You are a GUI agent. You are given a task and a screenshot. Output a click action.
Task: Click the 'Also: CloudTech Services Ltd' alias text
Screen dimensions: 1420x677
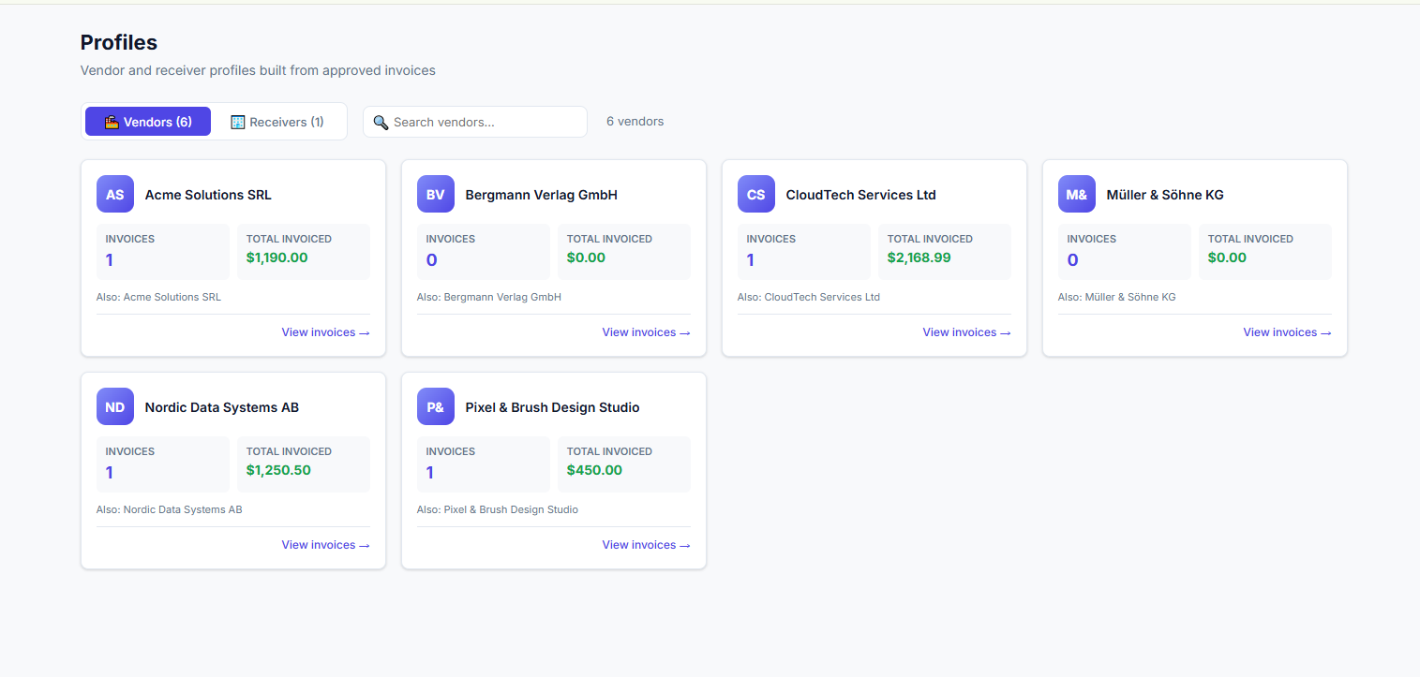pos(809,297)
